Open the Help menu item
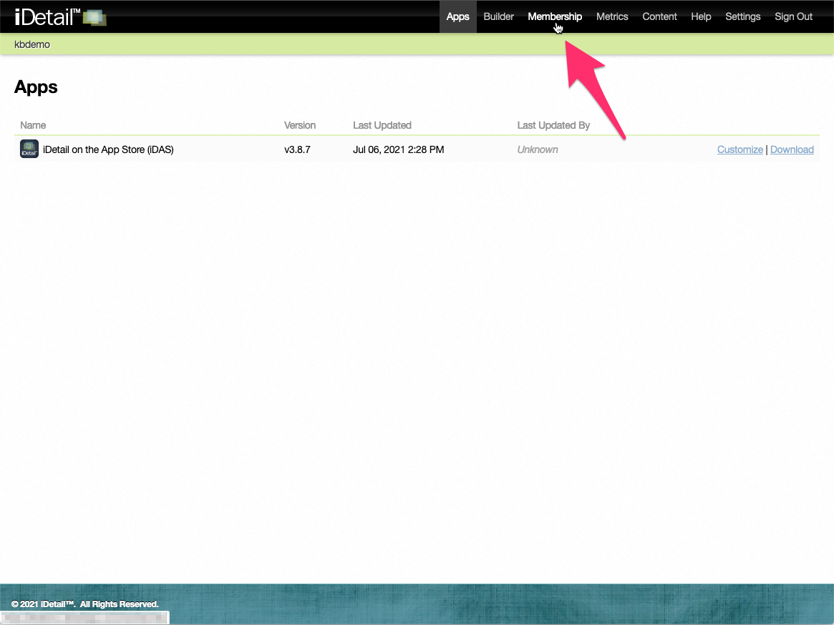 click(701, 16)
